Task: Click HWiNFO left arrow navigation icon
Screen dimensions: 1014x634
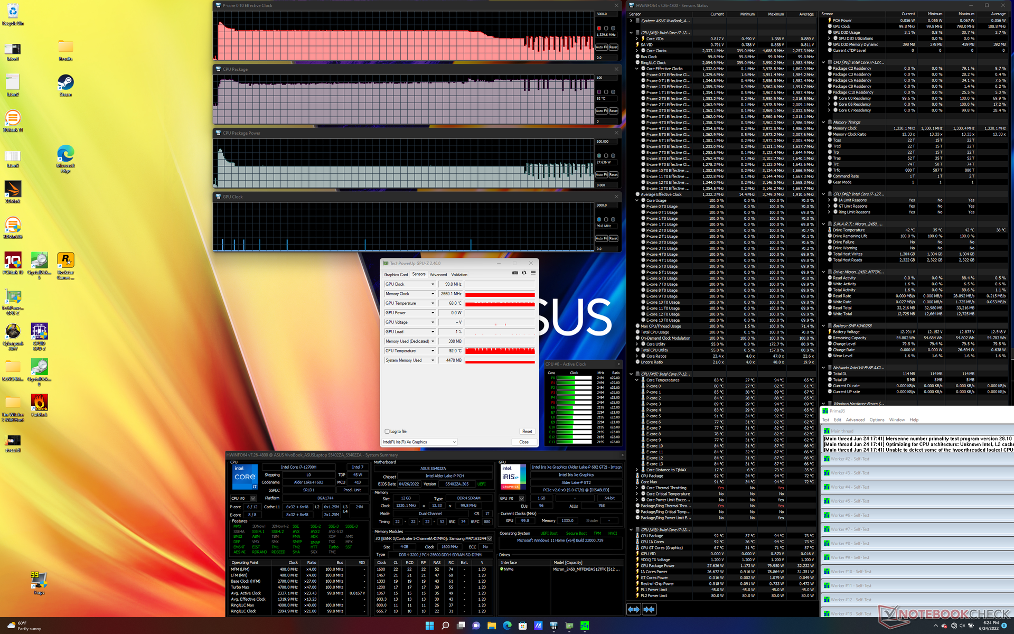Action: [633, 609]
